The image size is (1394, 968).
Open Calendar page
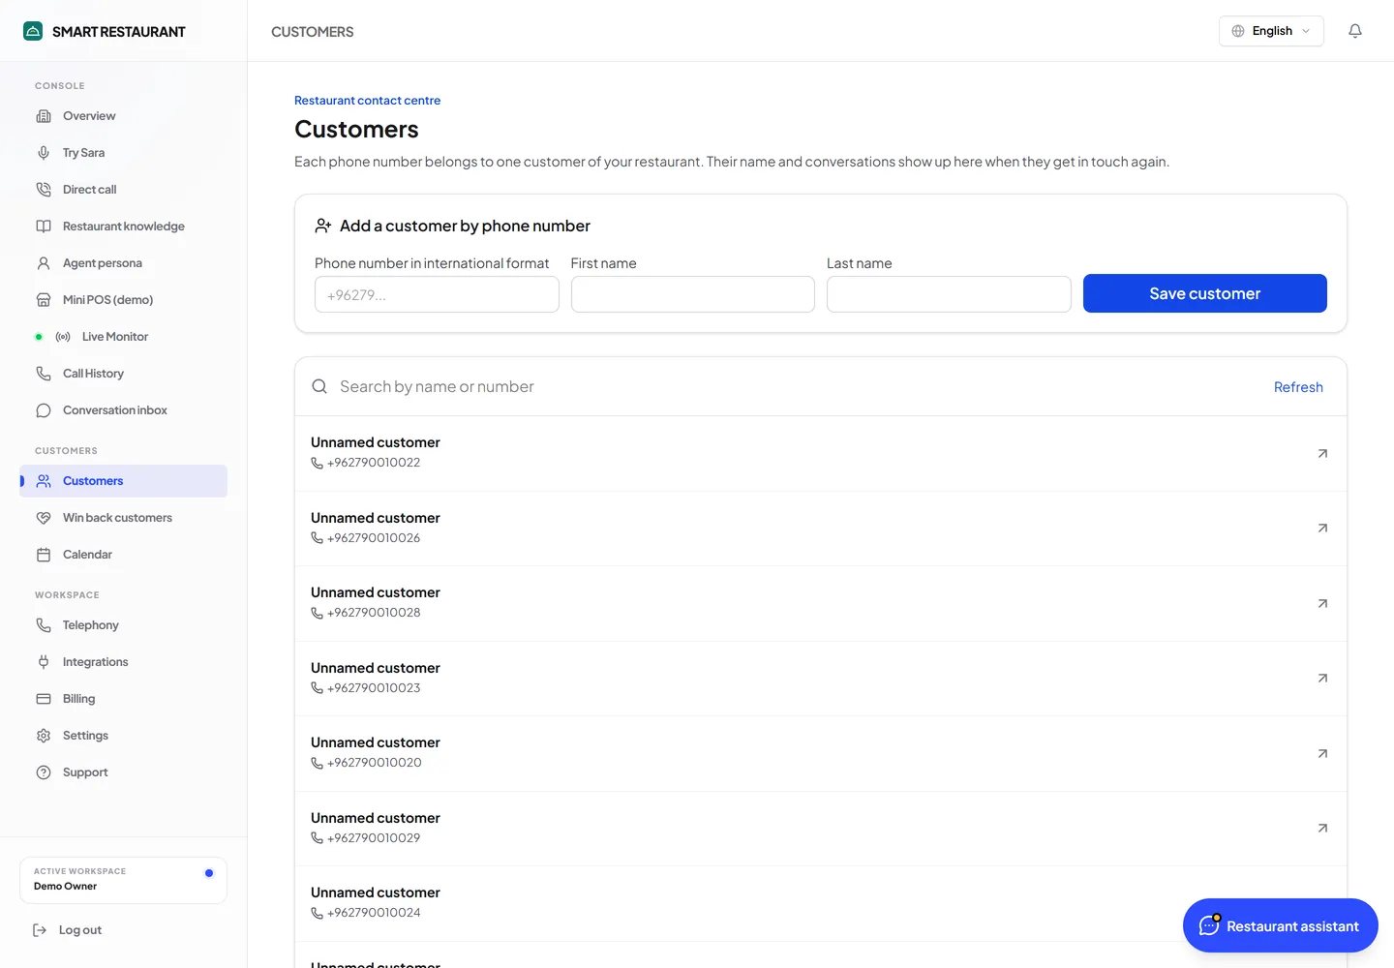coord(123,555)
